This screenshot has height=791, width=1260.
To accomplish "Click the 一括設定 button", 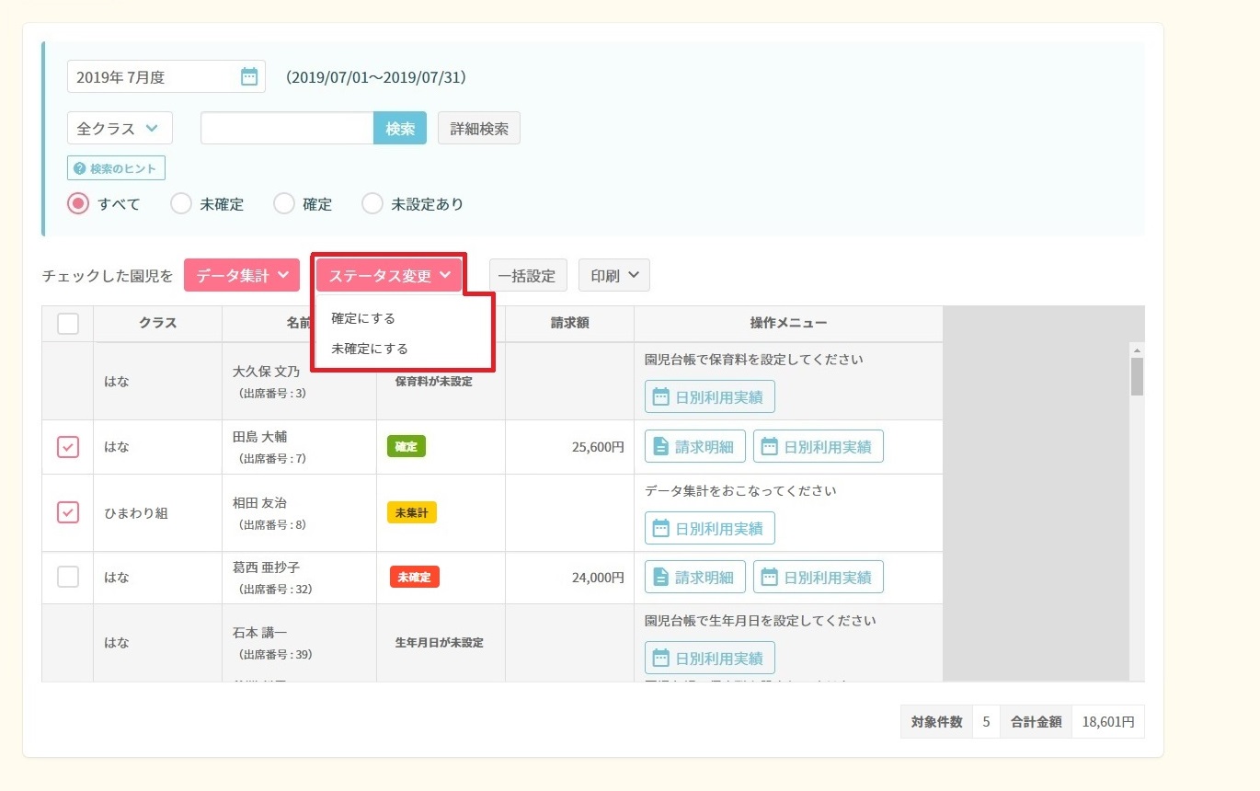I will (528, 275).
